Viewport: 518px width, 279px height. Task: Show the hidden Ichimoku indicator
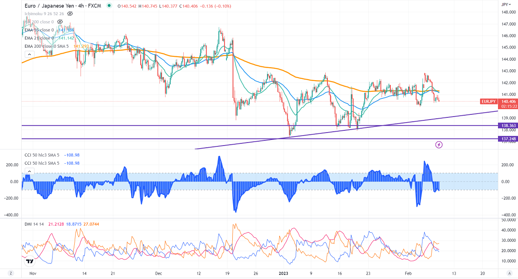click(x=70, y=13)
